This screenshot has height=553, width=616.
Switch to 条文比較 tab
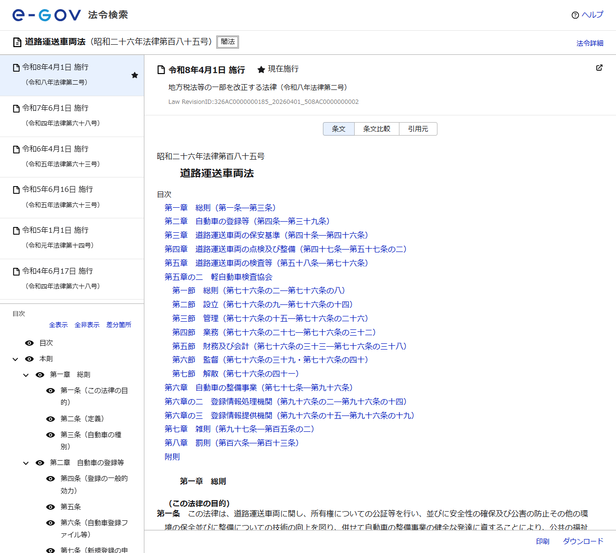377,129
